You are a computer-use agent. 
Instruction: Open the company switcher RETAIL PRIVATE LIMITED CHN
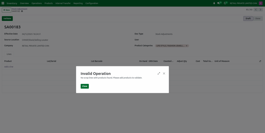click(x=243, y=3)
